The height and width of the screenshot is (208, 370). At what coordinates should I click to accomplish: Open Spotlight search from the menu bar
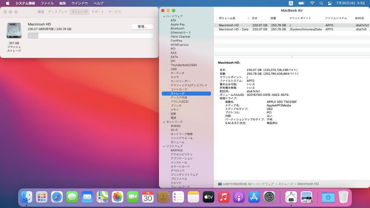click(x=321, y=3)
